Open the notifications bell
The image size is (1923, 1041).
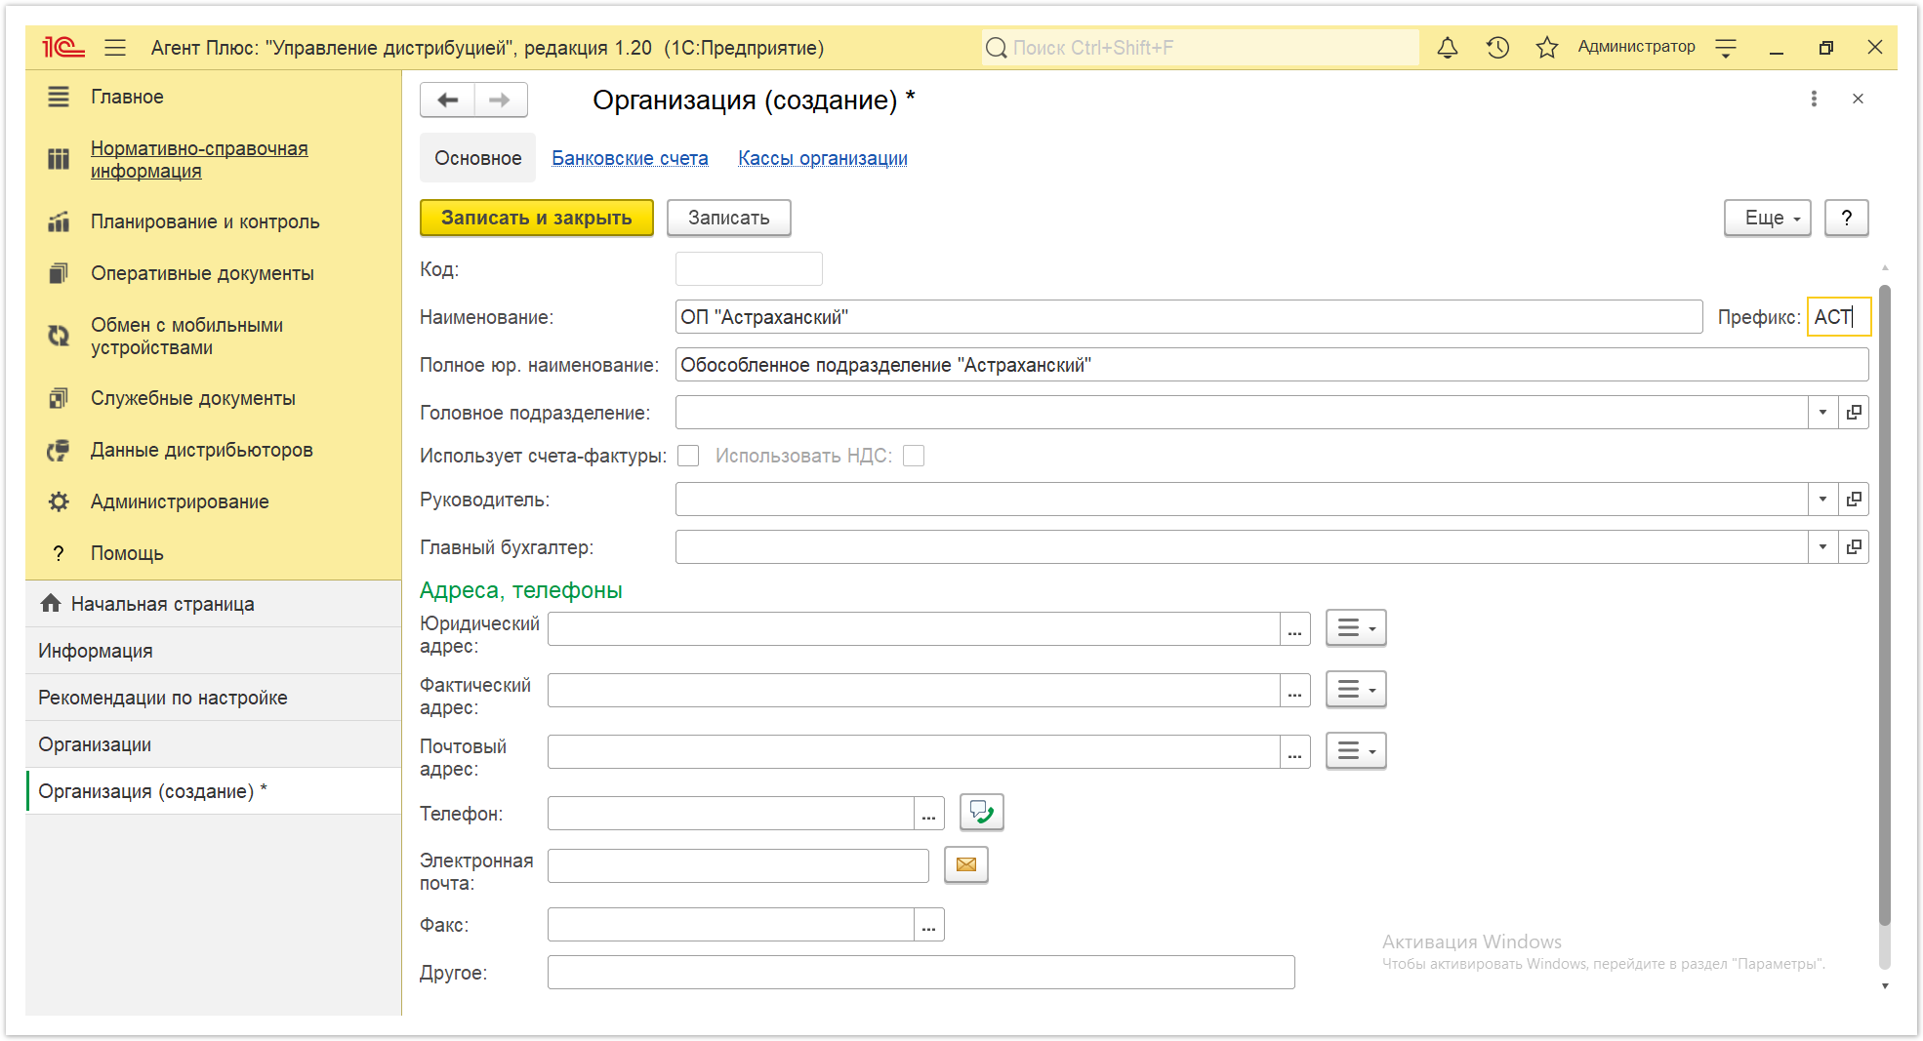[1448, 47]
